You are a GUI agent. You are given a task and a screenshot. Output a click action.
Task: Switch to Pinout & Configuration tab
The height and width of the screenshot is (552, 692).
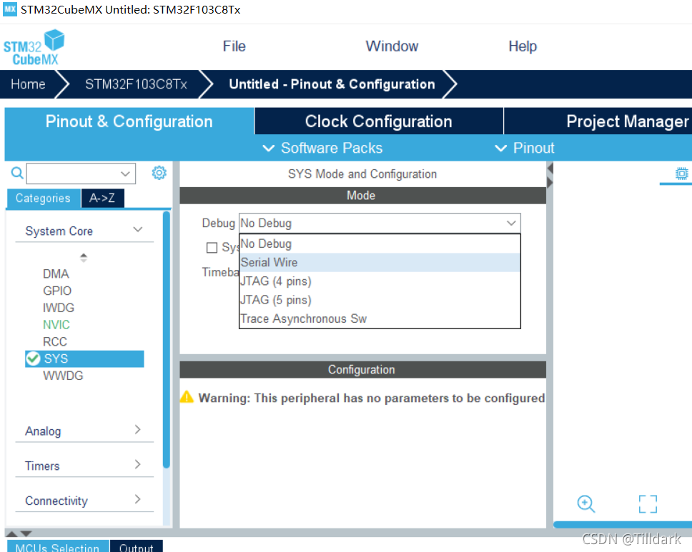(129, 121)
